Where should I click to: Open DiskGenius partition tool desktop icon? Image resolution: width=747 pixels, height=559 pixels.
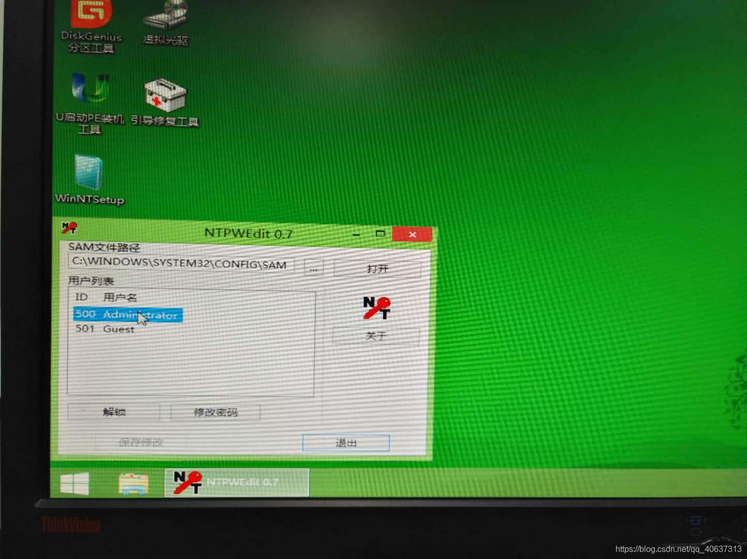click(x=91, y=26)
